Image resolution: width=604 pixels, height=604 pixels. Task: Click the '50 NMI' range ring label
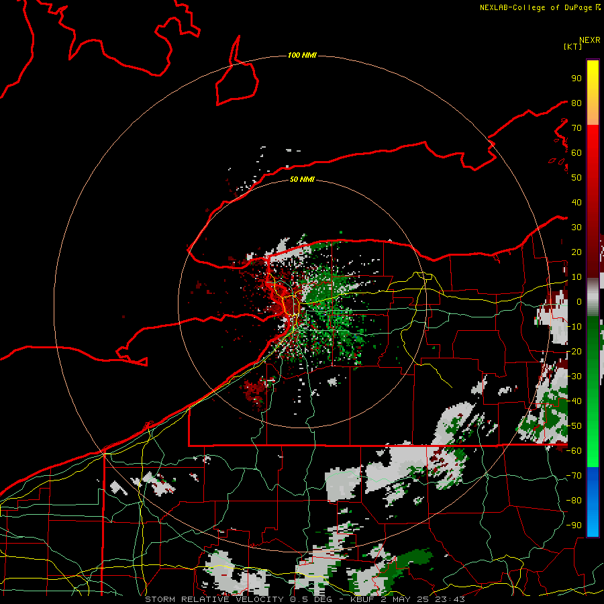coord(302,179)
